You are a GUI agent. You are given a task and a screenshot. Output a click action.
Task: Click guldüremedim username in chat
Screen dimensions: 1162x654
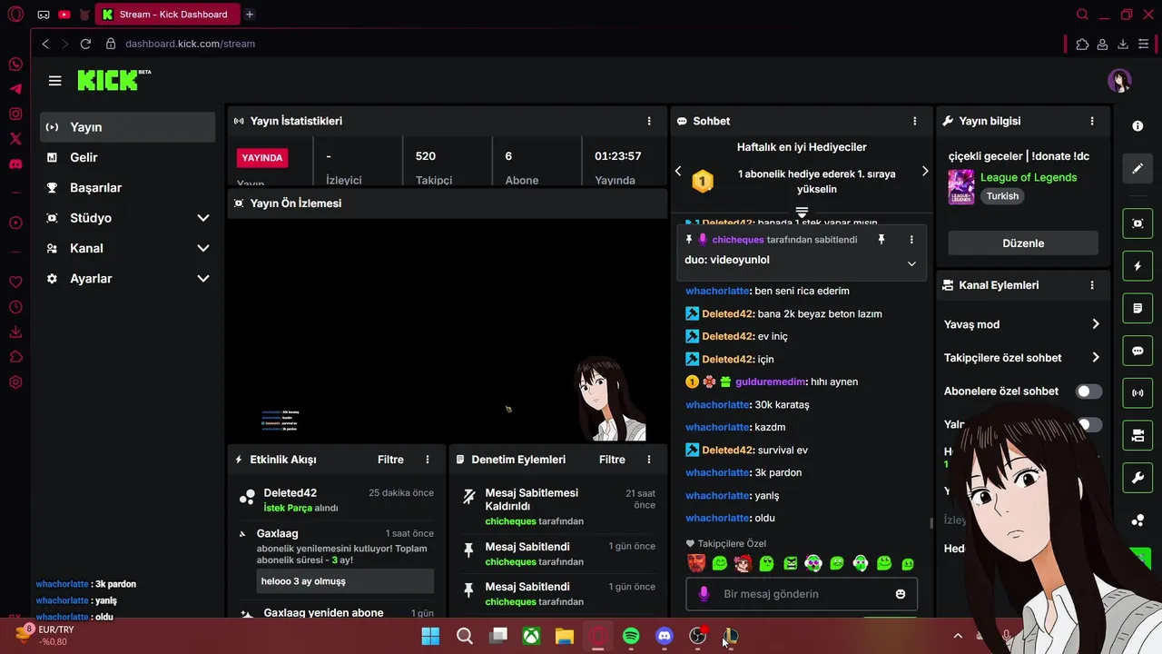(772, 382)
